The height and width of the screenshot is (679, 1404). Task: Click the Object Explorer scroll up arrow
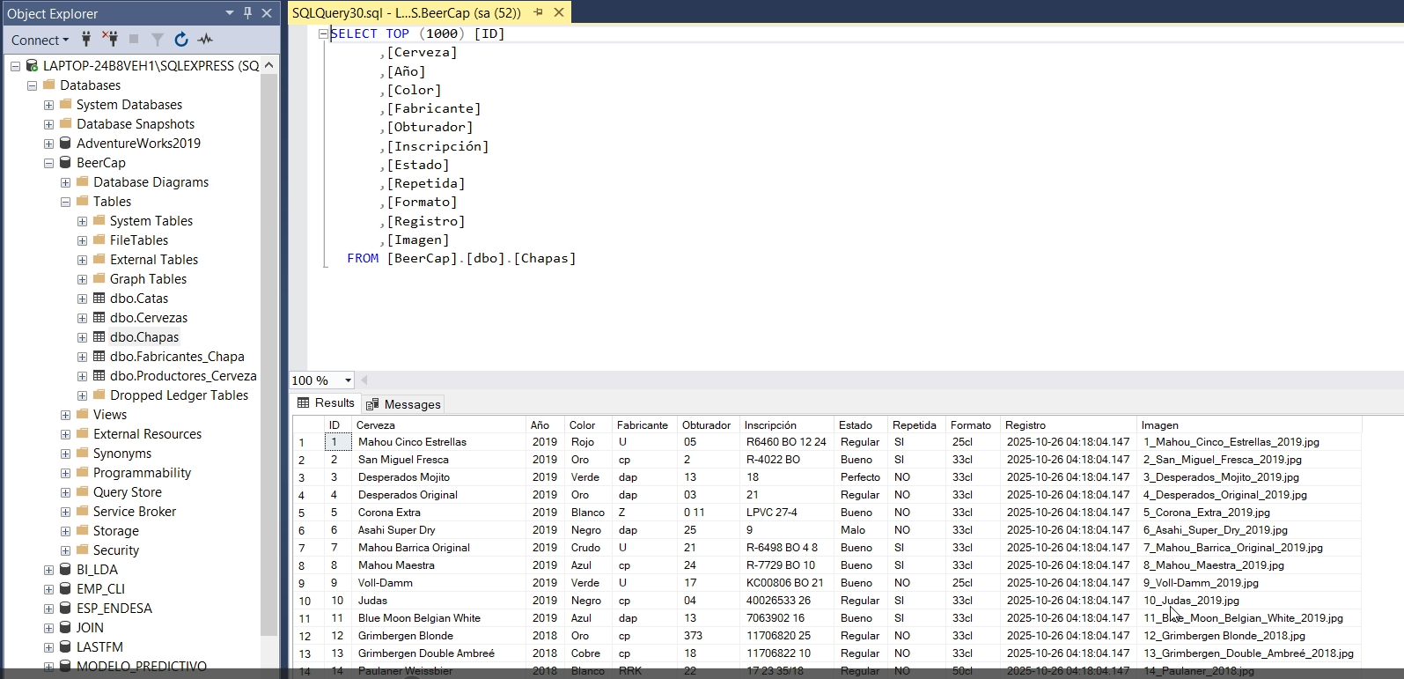(269, 65)
